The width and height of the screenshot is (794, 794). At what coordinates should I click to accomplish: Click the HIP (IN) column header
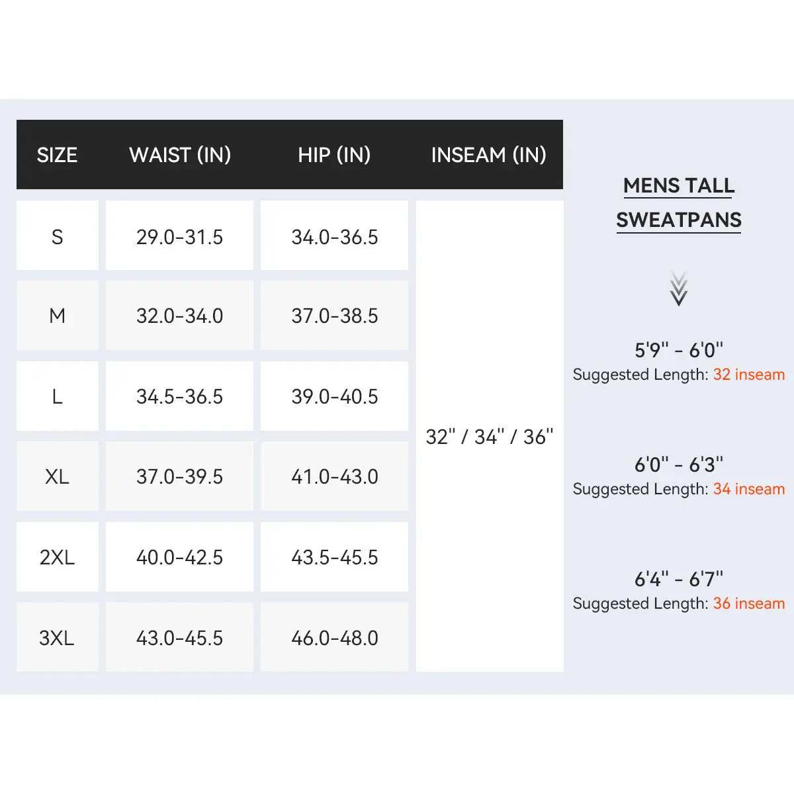[x=334, y=155]
